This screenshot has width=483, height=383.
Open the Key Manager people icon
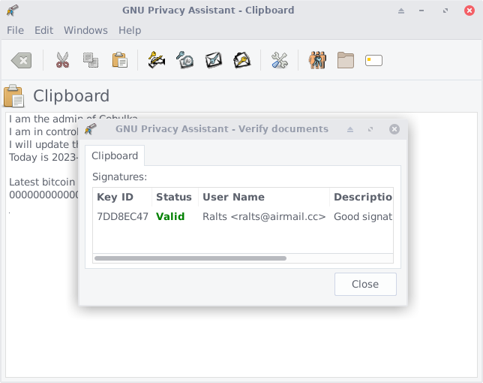[317, 60]
